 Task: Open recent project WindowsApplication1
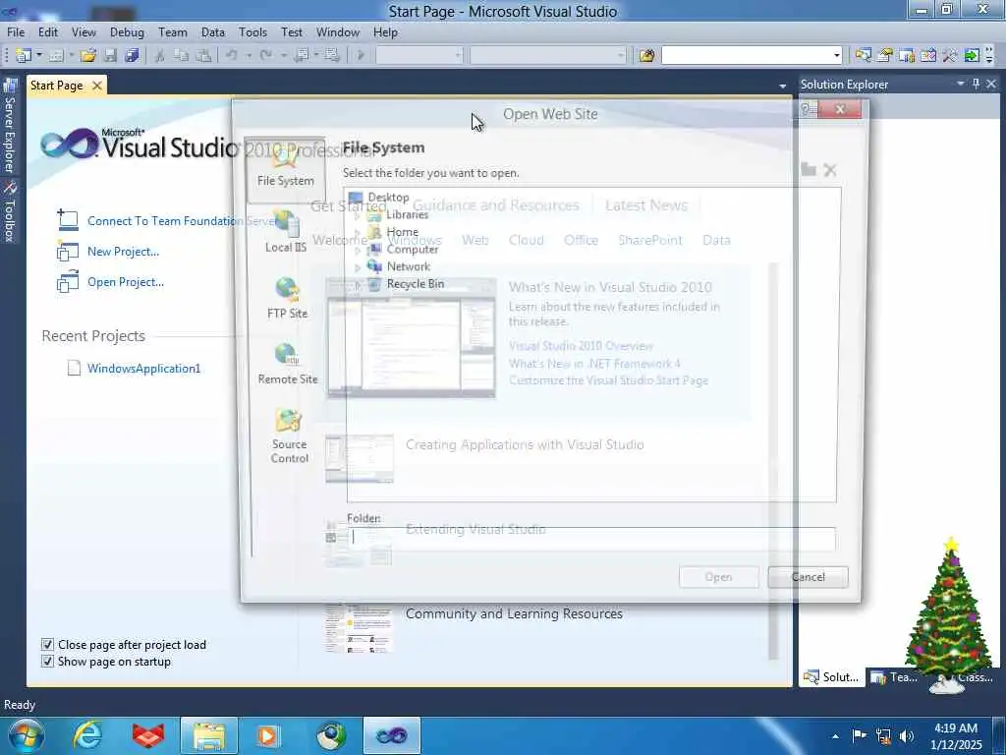[143, 369]
